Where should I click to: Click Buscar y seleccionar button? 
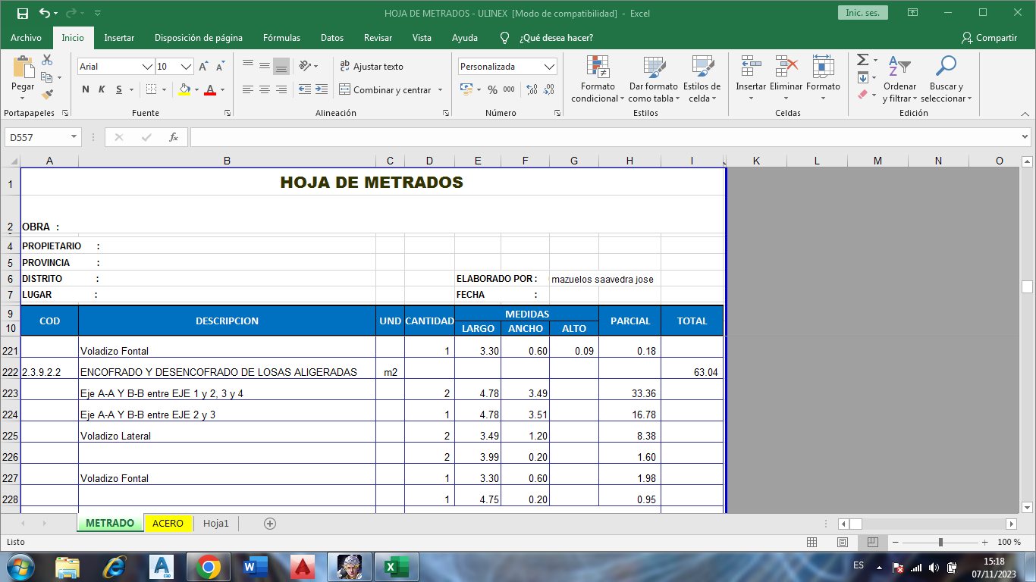947,80
